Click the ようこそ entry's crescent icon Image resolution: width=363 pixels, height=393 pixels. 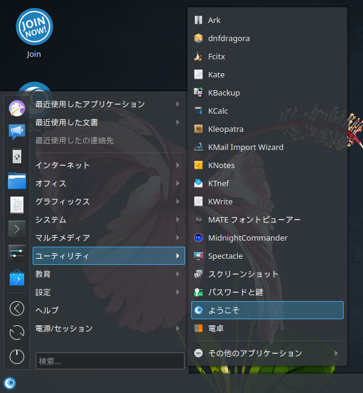click(x=198, y=310)
